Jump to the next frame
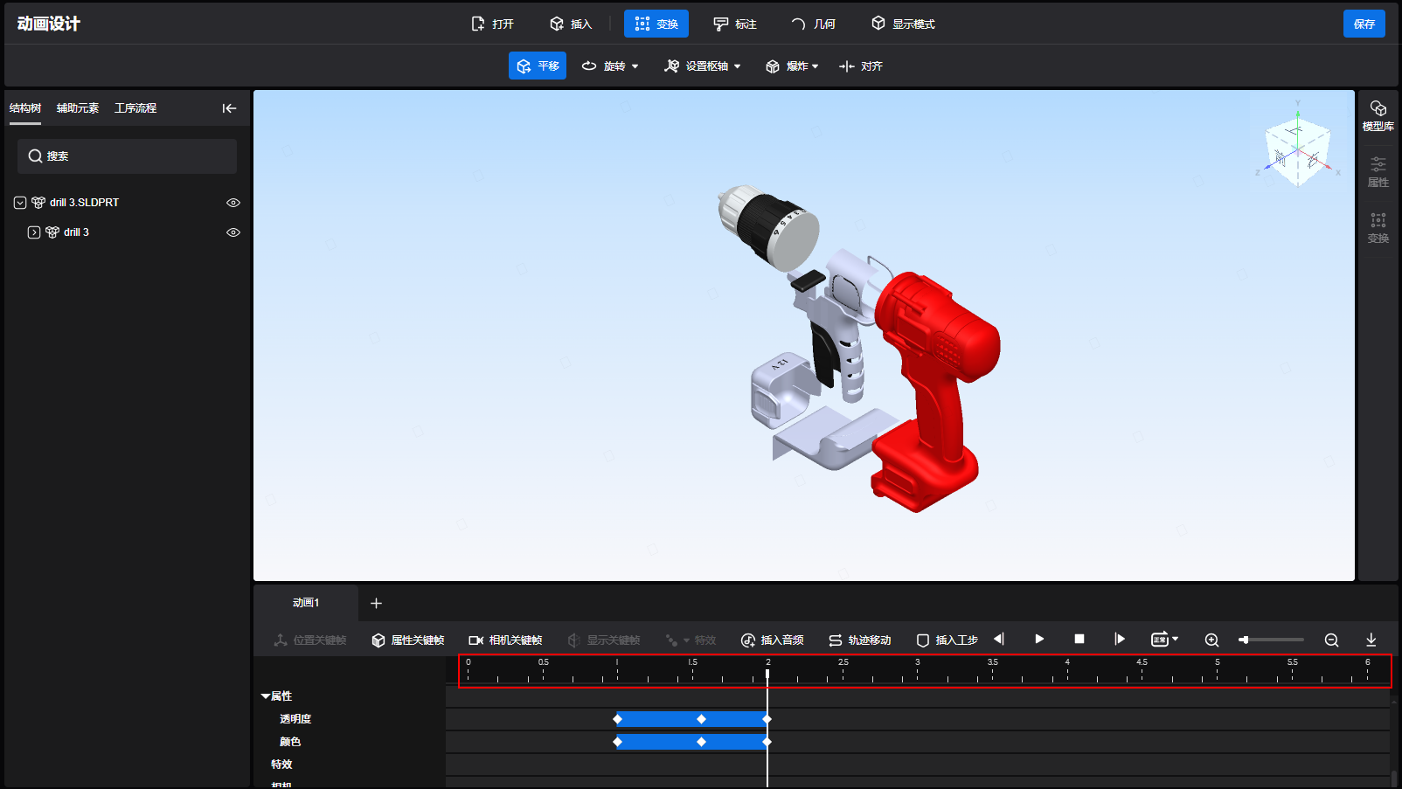Screen dimensions: 1402x789 point(1119,640)
